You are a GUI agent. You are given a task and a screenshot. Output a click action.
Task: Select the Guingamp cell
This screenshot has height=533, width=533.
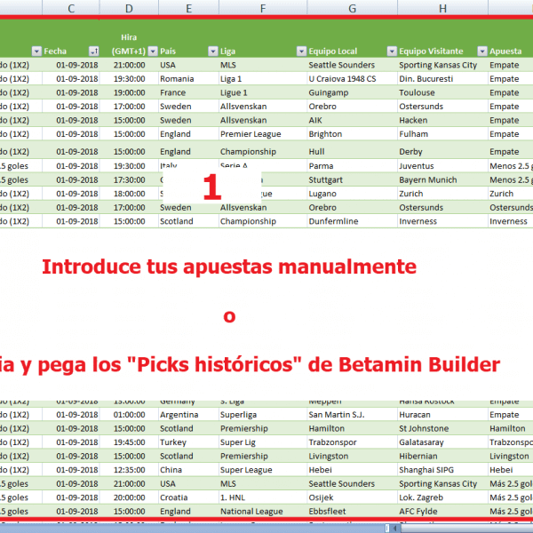[x=352, y=92]
